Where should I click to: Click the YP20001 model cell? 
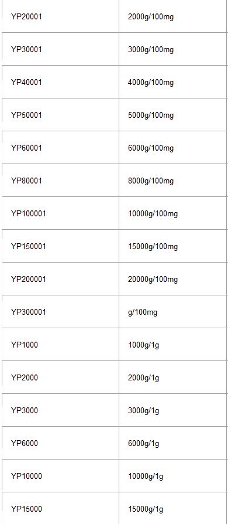(60, 16)
